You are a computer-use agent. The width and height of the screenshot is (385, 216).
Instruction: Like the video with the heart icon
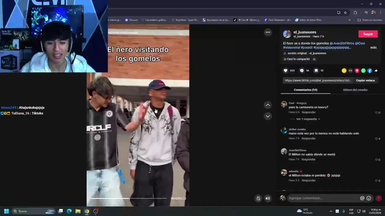(x=285, y=70)
